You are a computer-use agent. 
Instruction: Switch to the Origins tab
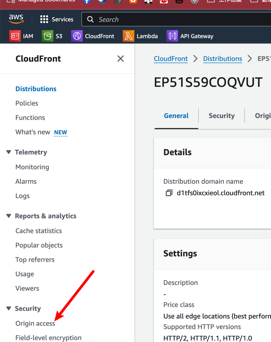point(263,116)
